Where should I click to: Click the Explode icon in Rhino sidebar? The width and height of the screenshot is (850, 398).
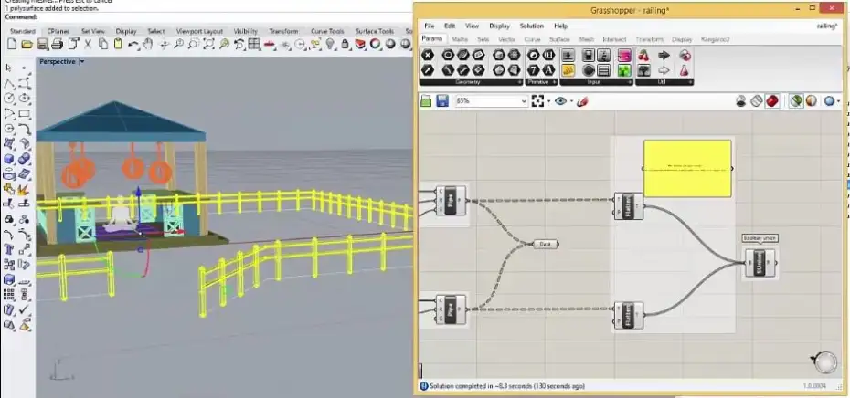click(25, 190)
